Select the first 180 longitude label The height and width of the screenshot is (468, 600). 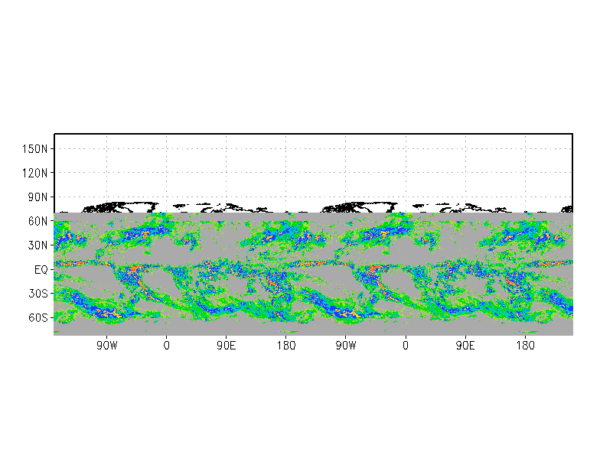[286, 346]
